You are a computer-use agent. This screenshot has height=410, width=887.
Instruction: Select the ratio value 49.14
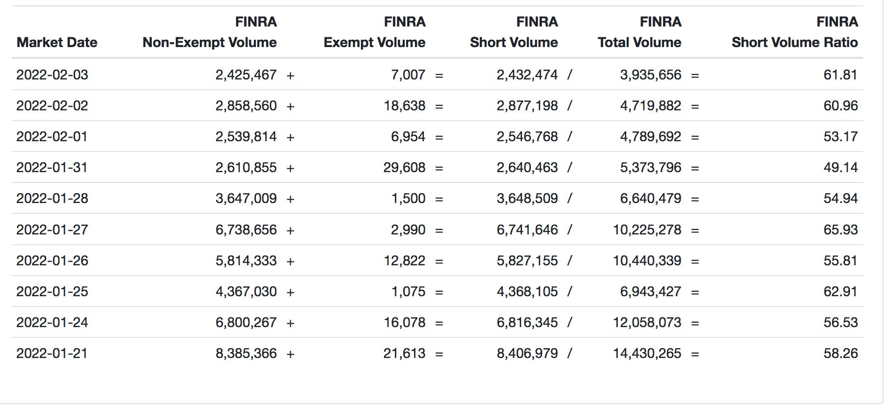840,168
